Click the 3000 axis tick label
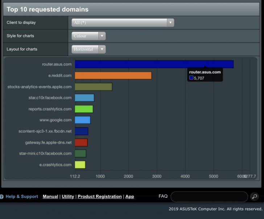 [x=157, y=176]
